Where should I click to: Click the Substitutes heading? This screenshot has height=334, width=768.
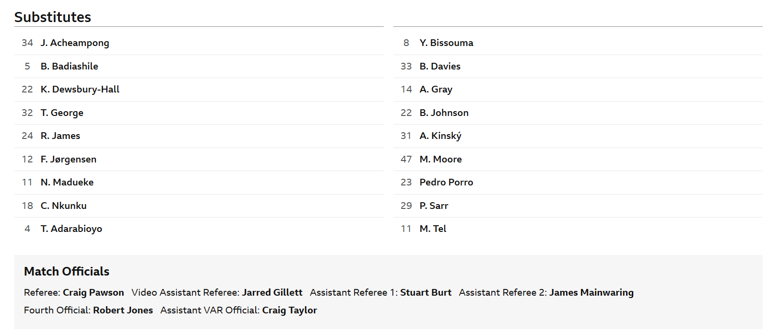(x=53, y=17)
